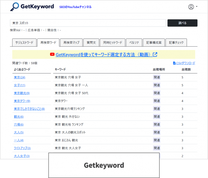The width and height of the screenshot is (208, 178).
Task: Click external link icon after banner text
Action: [x=155, y=55]
